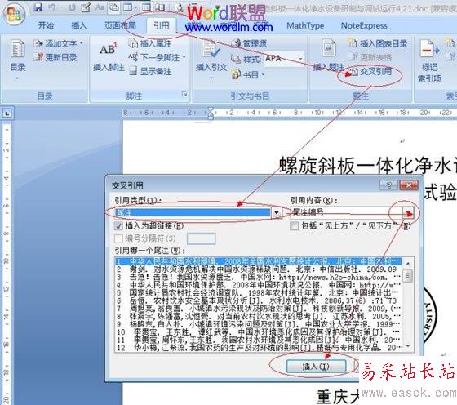Screen dimensions: 457x405
Task: Select endnote 10 李贵宝 entry
Action: tap(259, 332)
